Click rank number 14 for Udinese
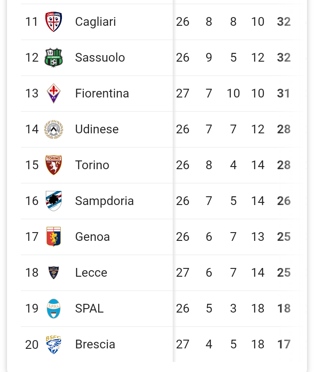 [x=32, y=129]
